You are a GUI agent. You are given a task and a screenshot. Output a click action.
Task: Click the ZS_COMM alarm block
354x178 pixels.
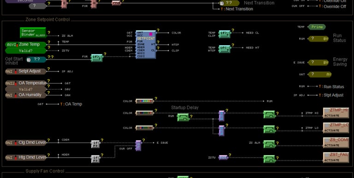[336, 143]
